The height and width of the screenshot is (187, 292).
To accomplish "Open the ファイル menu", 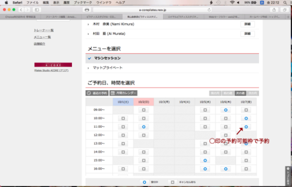I will coord(33,2).
